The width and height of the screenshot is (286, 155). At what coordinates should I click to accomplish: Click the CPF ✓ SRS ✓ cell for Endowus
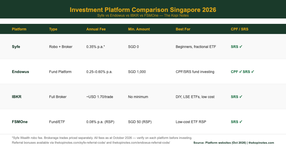(x=243, y=72)
